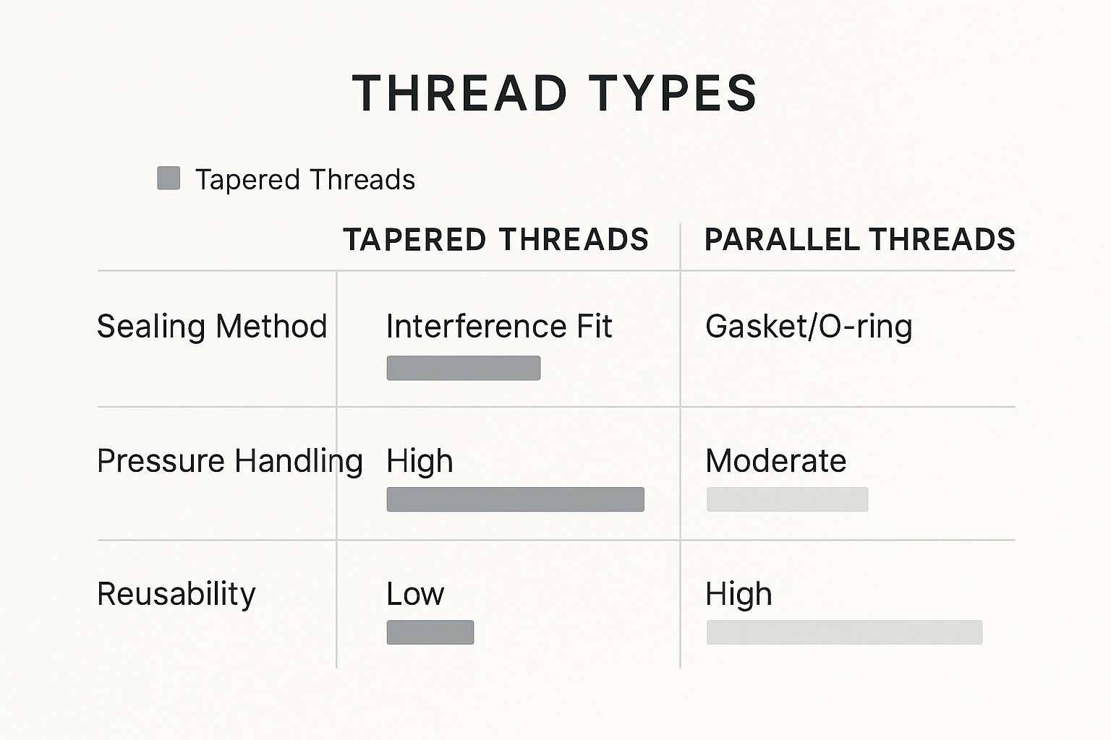This screenshot has height=740, width=1111.
Task: Click the Gasket/O-ring cell text
Action: click(x=809, y=327)
